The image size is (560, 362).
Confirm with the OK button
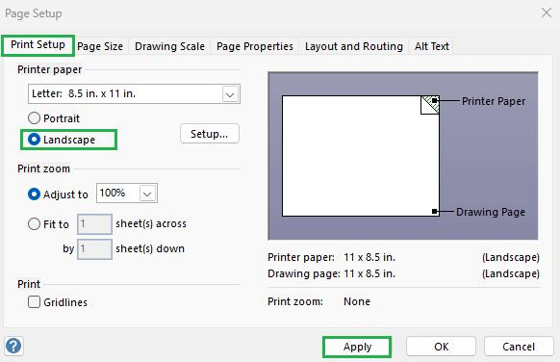point(441,347)
